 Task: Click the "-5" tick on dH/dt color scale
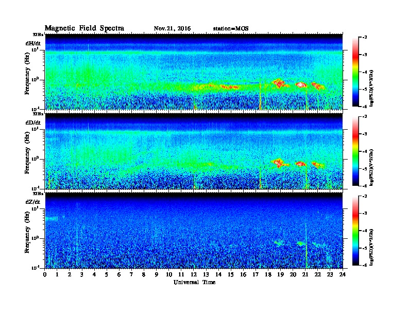point(364,89)
